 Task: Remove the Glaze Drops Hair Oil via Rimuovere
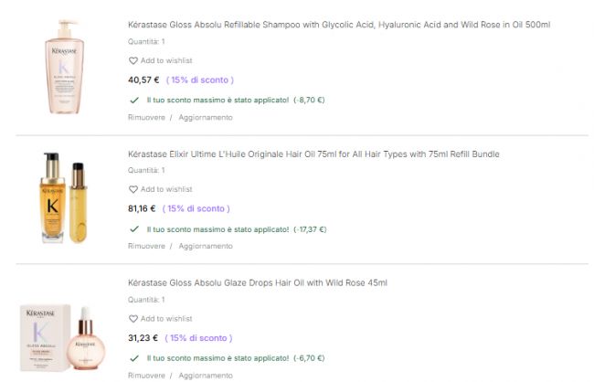point(146,375)
